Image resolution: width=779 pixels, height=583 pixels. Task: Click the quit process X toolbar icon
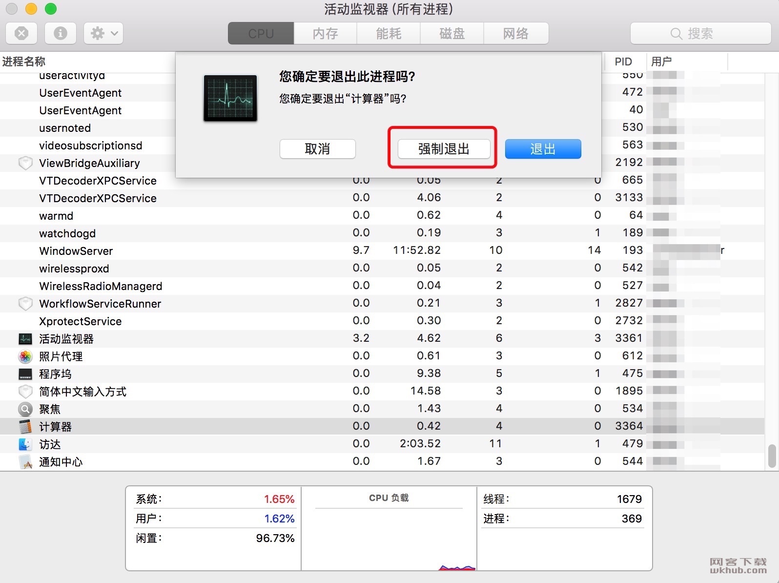tap(21, 33)
